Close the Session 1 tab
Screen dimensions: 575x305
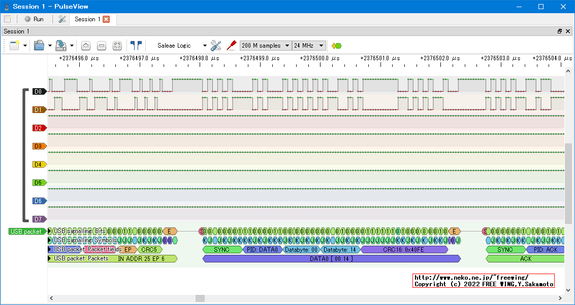click(x=106, y=19)
